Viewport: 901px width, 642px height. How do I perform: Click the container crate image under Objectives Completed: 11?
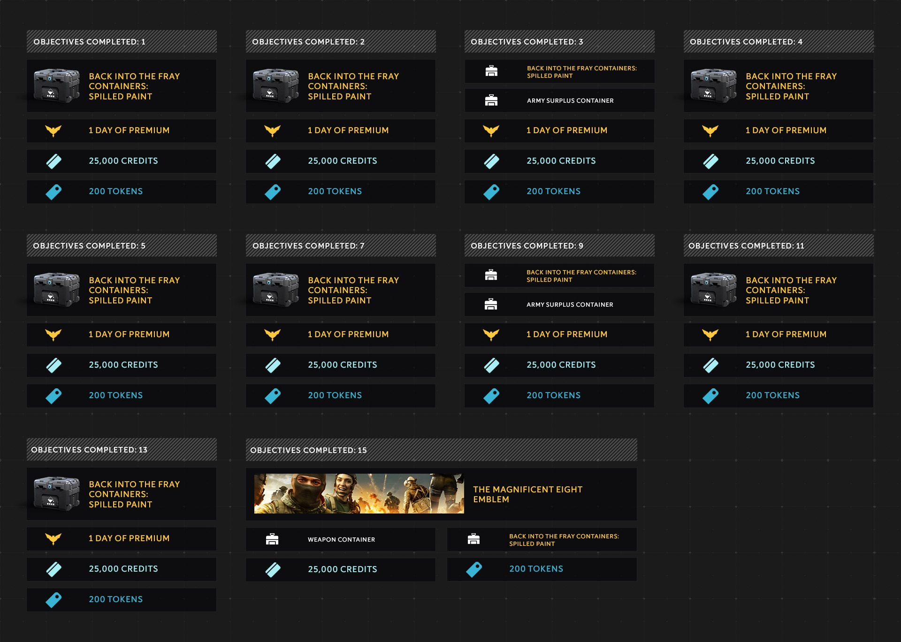pos(714,290)
